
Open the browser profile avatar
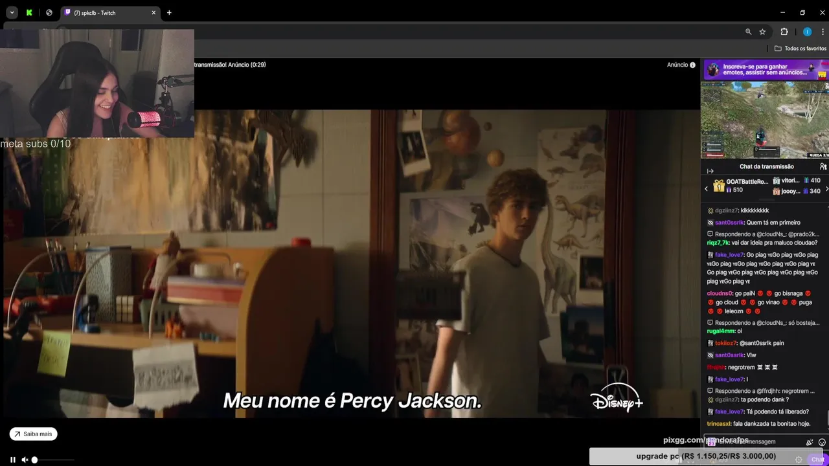tap(807, 32)
